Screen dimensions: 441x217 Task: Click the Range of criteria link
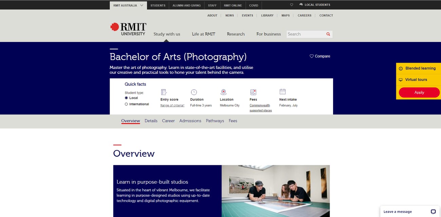(172, 106)
